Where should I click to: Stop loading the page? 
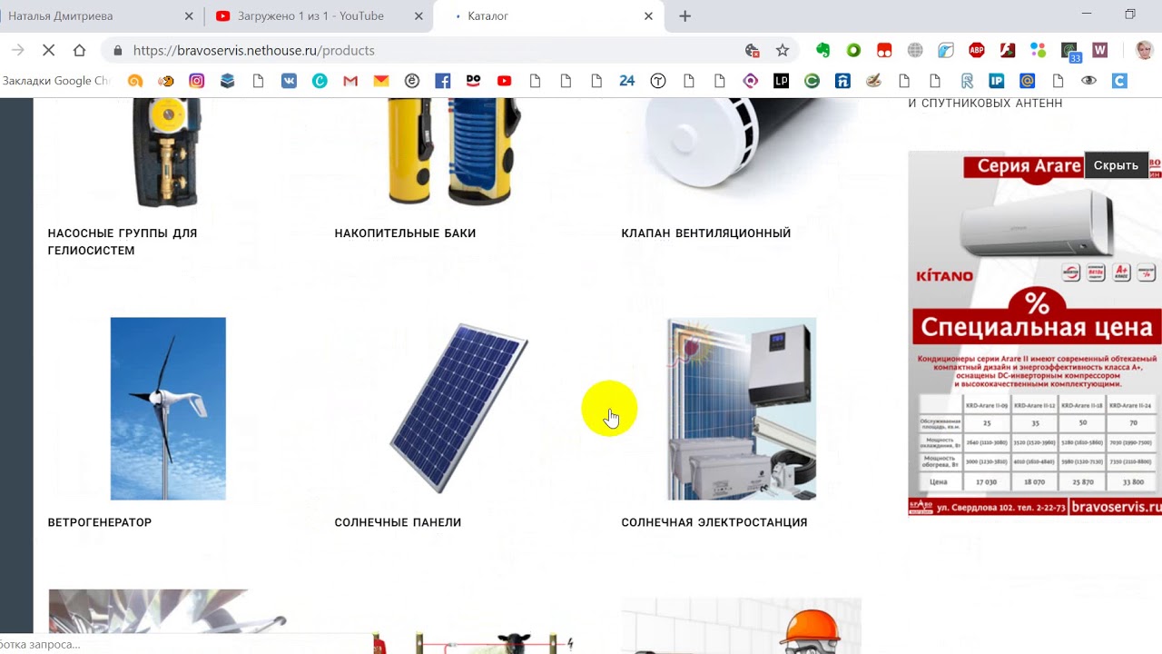coord(49,50)
